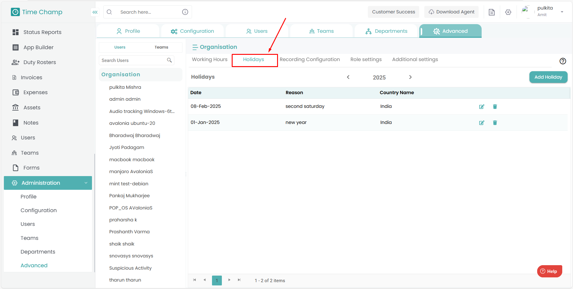Switch user list to Teams view
The width and height of the screenshot is (573, 289).
coord(161,47)
